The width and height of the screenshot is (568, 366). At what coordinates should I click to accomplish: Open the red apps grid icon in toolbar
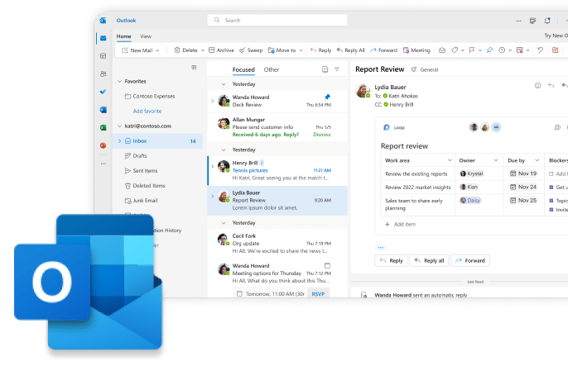coord(556,50)
